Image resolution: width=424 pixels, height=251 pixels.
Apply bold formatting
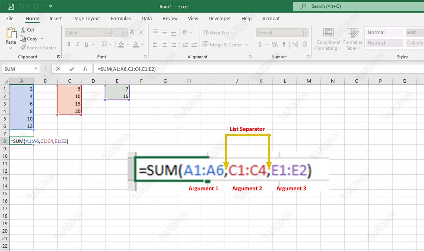click(x=69, y=44)
